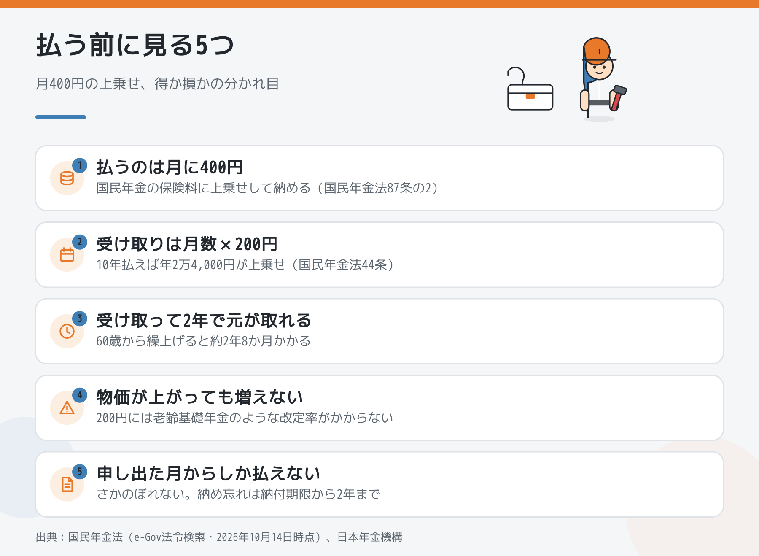Image resolution: width=759 pixels, height=556 pixels.
Task: Click the subtitle 月400円の上乗せ、得か損かの分かれ目
Action: (x=157, y=84)
